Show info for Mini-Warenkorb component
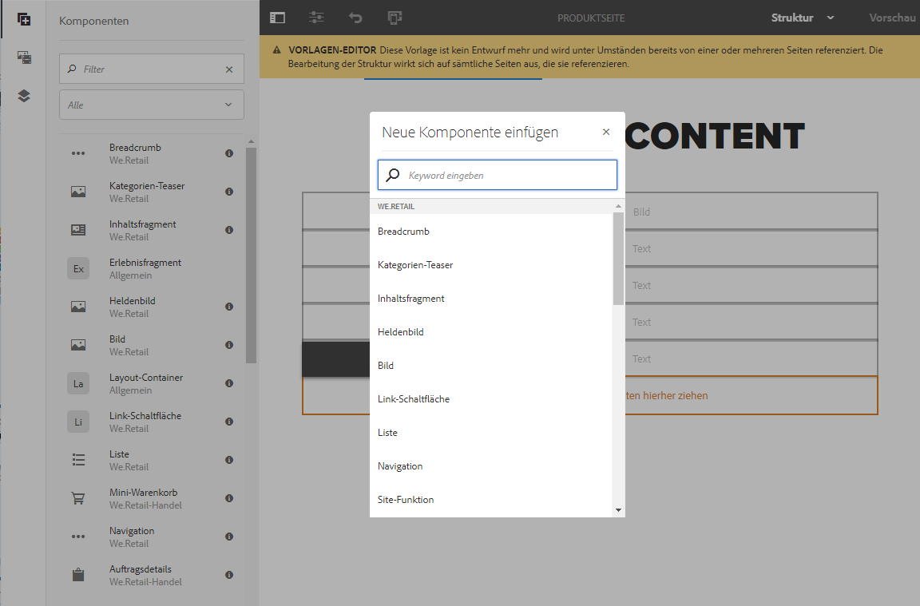Viewport: 920px width, 606px height. point(229,498)
